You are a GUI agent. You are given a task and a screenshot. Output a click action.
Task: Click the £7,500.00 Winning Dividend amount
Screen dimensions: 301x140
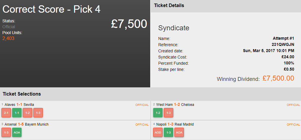[278, 78]
